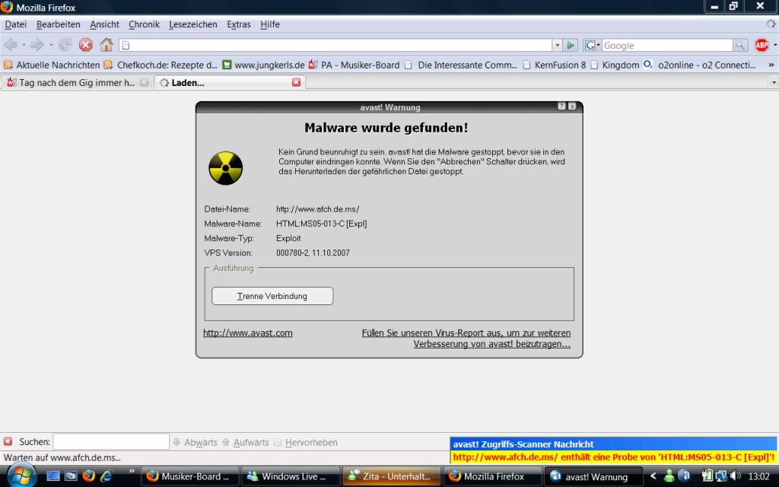The width and height of the screenshot is (779, 487).
Task: Click the Adblock Plus ABP icon
Action: point(762,45)
